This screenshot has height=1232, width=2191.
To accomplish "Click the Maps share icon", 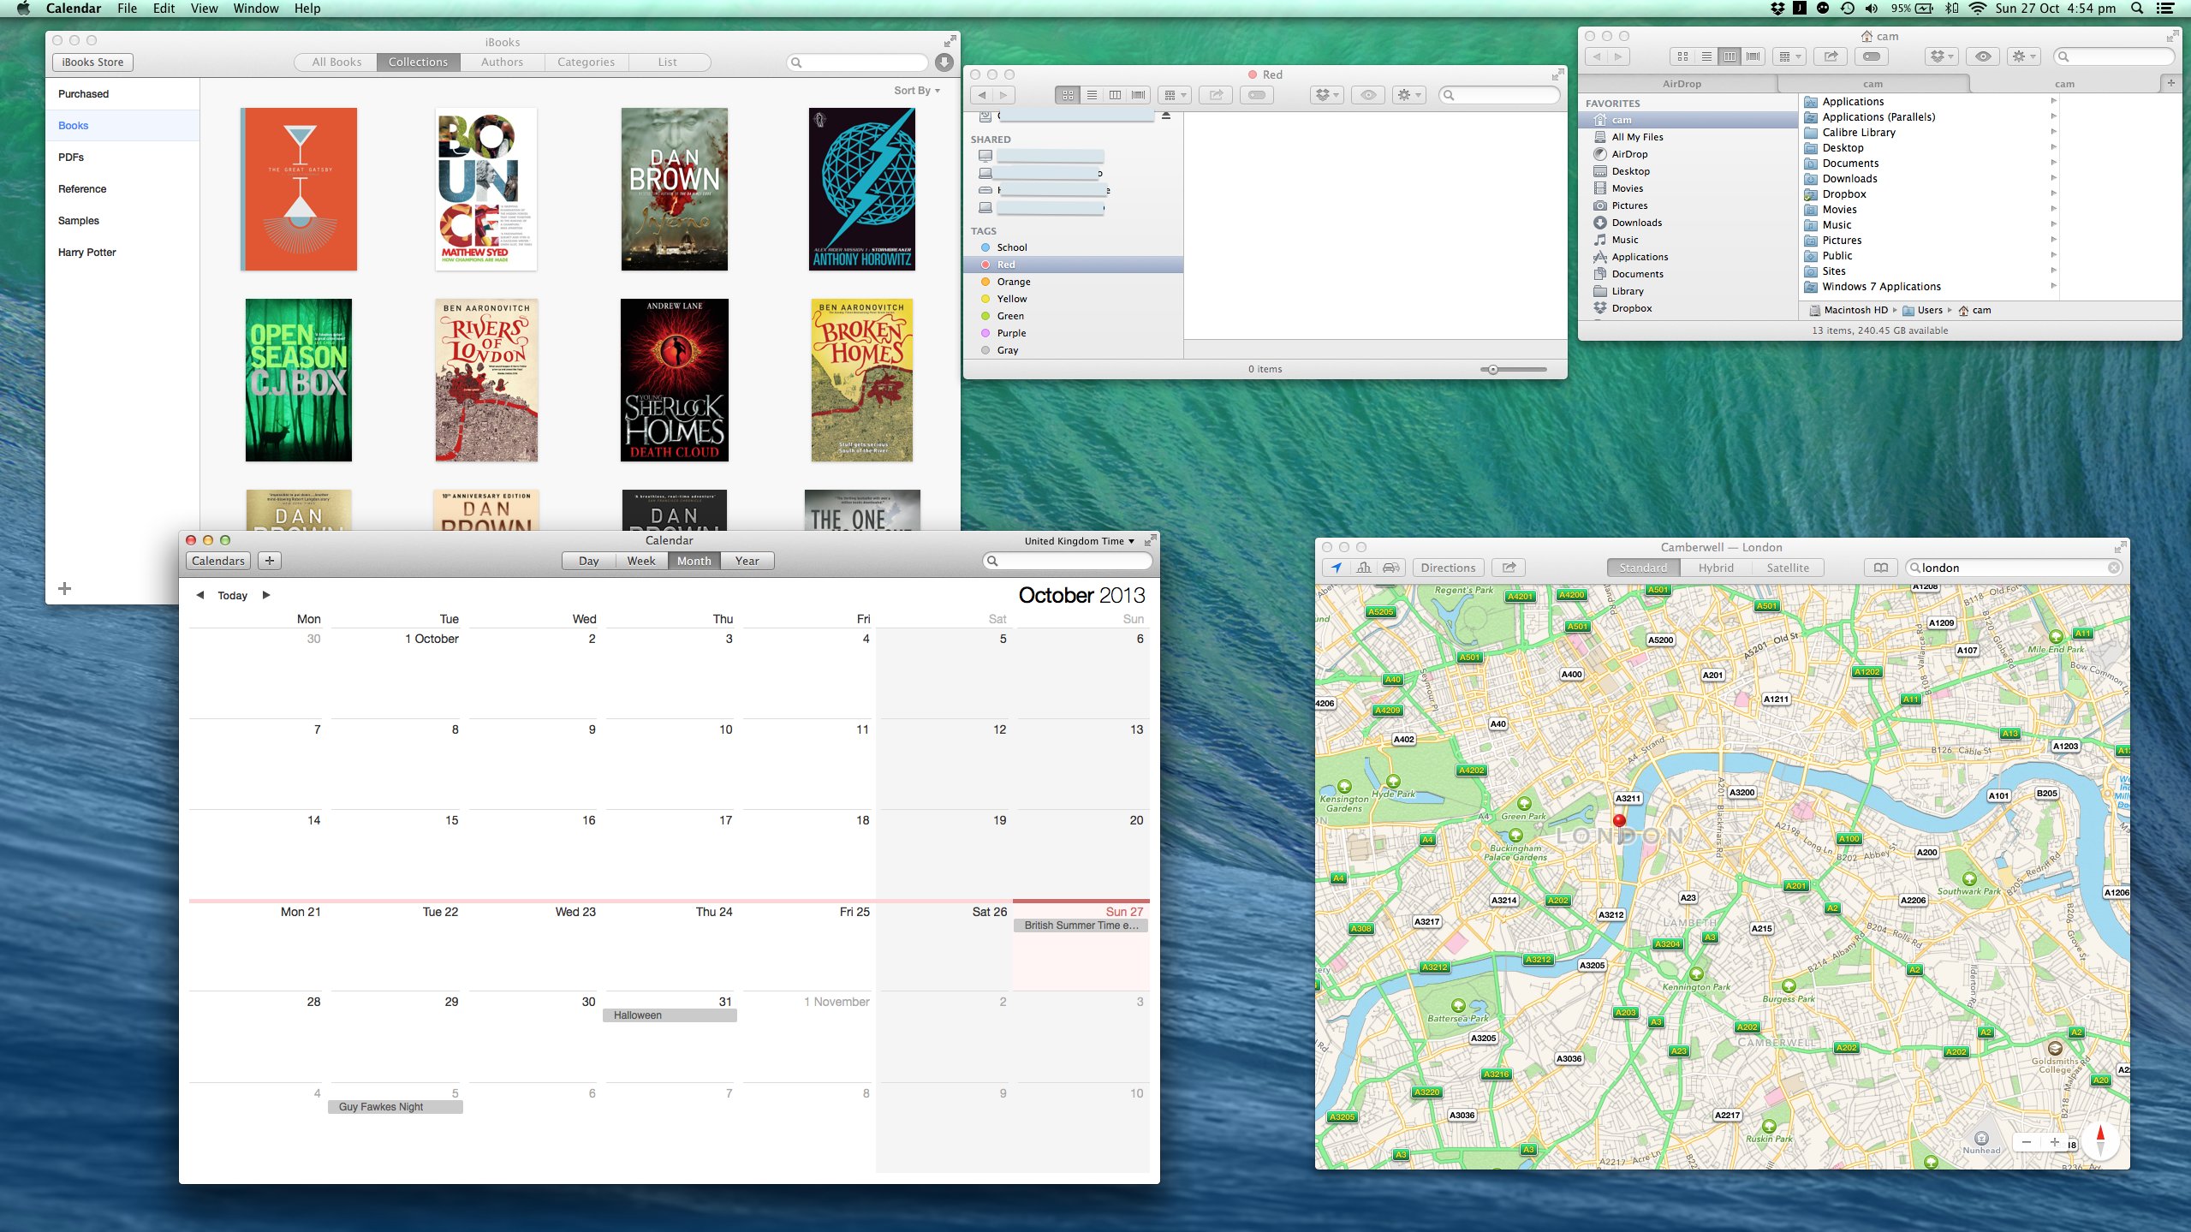I will click(x=1509, y=568).
